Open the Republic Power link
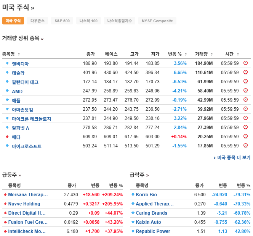The height and width of the screenshot is (236, 253). point(153,231)
